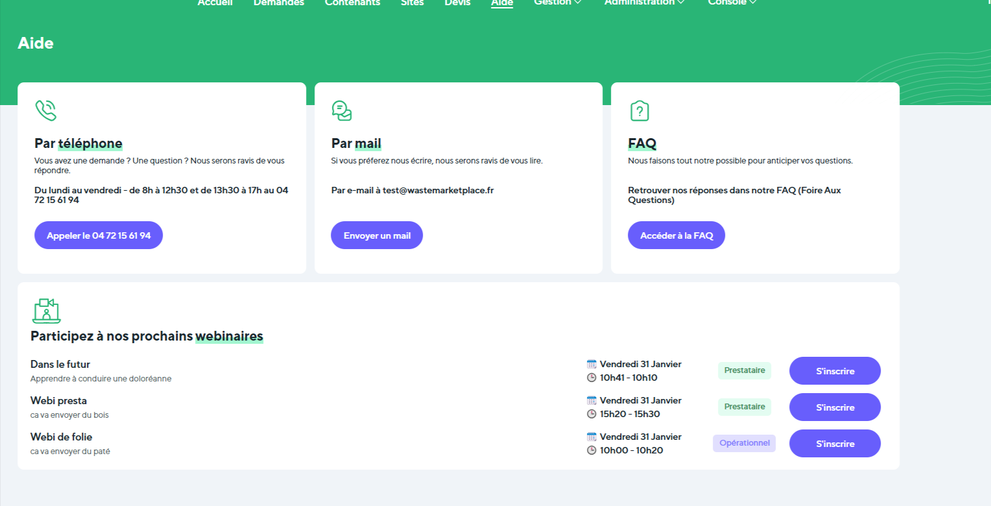991x506 pixels.
Task: Click the phone icon above Par téléphone
Action: coord(45,110)
